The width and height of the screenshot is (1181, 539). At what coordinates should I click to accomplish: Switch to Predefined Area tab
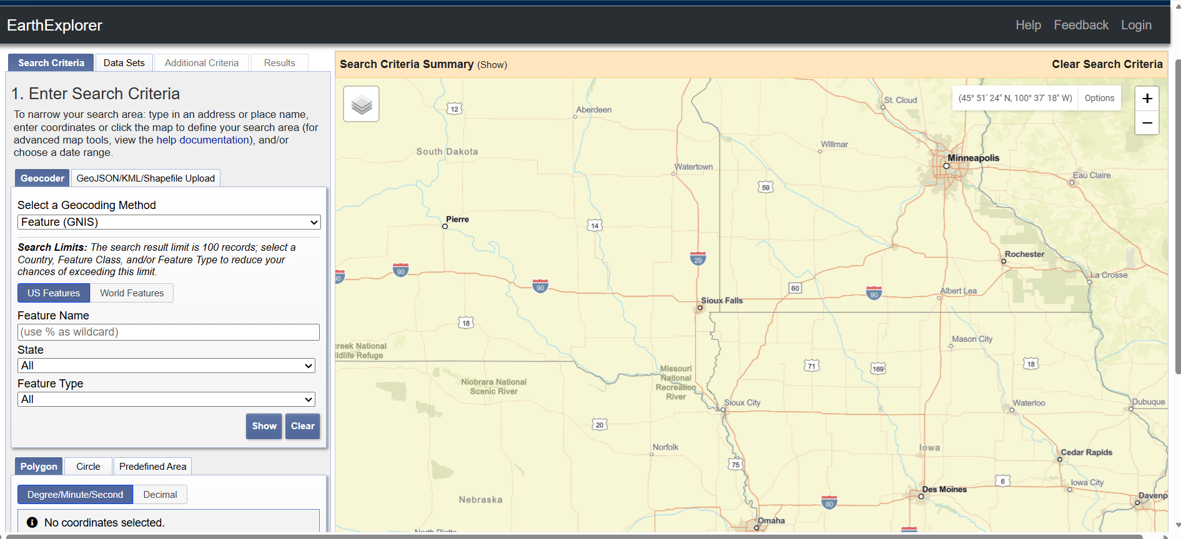152,467
